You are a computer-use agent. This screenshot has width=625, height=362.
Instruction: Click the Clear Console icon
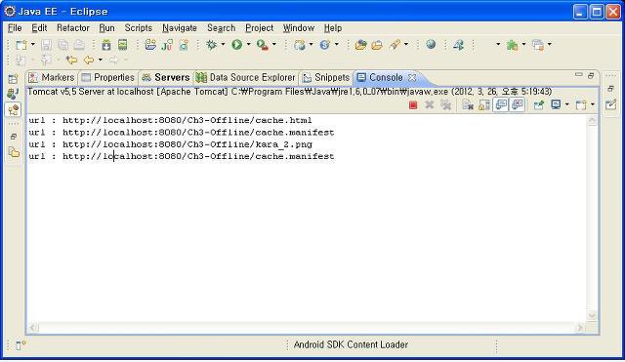(467, 105)
